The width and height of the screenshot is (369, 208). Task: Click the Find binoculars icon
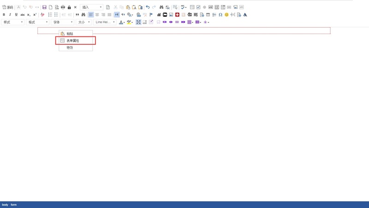click(x=161, y=7)
